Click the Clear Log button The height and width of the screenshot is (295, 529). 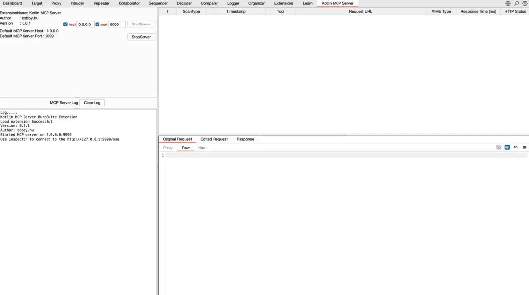[x=92, y=103]
